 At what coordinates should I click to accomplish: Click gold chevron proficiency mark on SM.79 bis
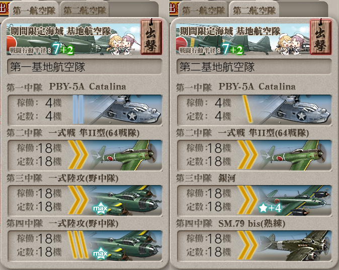click(x=248, y=245)
